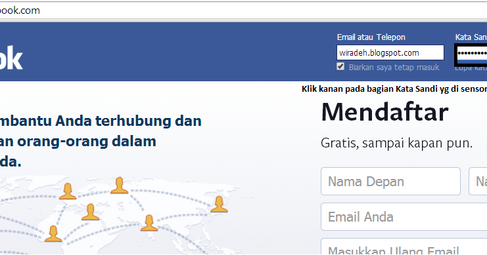
Task: Uncheck the Biarkan saya tetap masuk checkbox
Action: (x=340, y=66)
